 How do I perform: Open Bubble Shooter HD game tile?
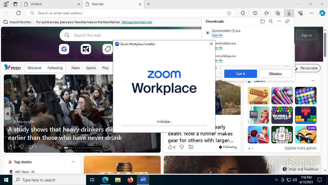(282, 115)
